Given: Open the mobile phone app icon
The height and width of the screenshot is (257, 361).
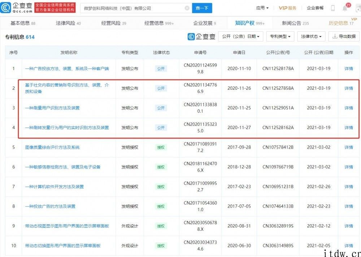Looking at the screenshot, I should [333, 8].
